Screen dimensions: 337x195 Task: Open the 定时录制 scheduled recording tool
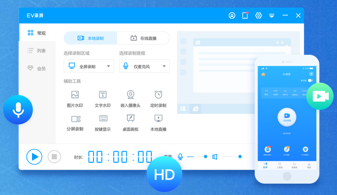tap(158, 99)
